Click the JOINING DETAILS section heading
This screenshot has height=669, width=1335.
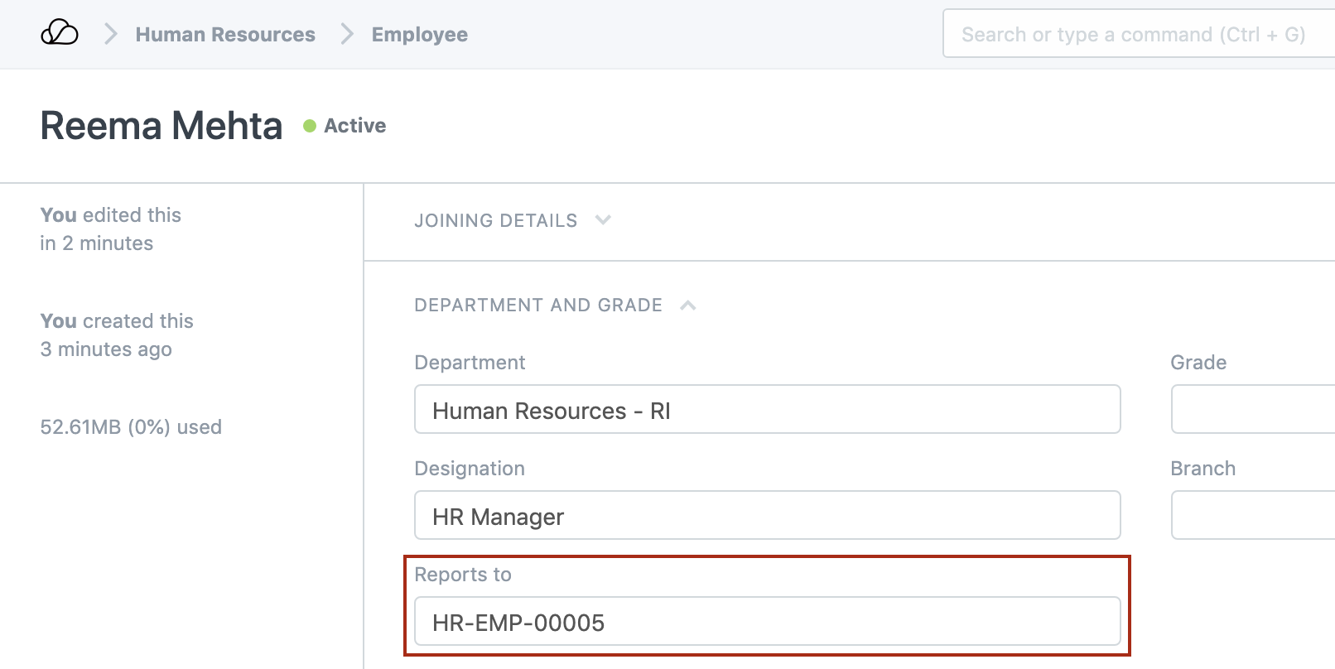495,221
